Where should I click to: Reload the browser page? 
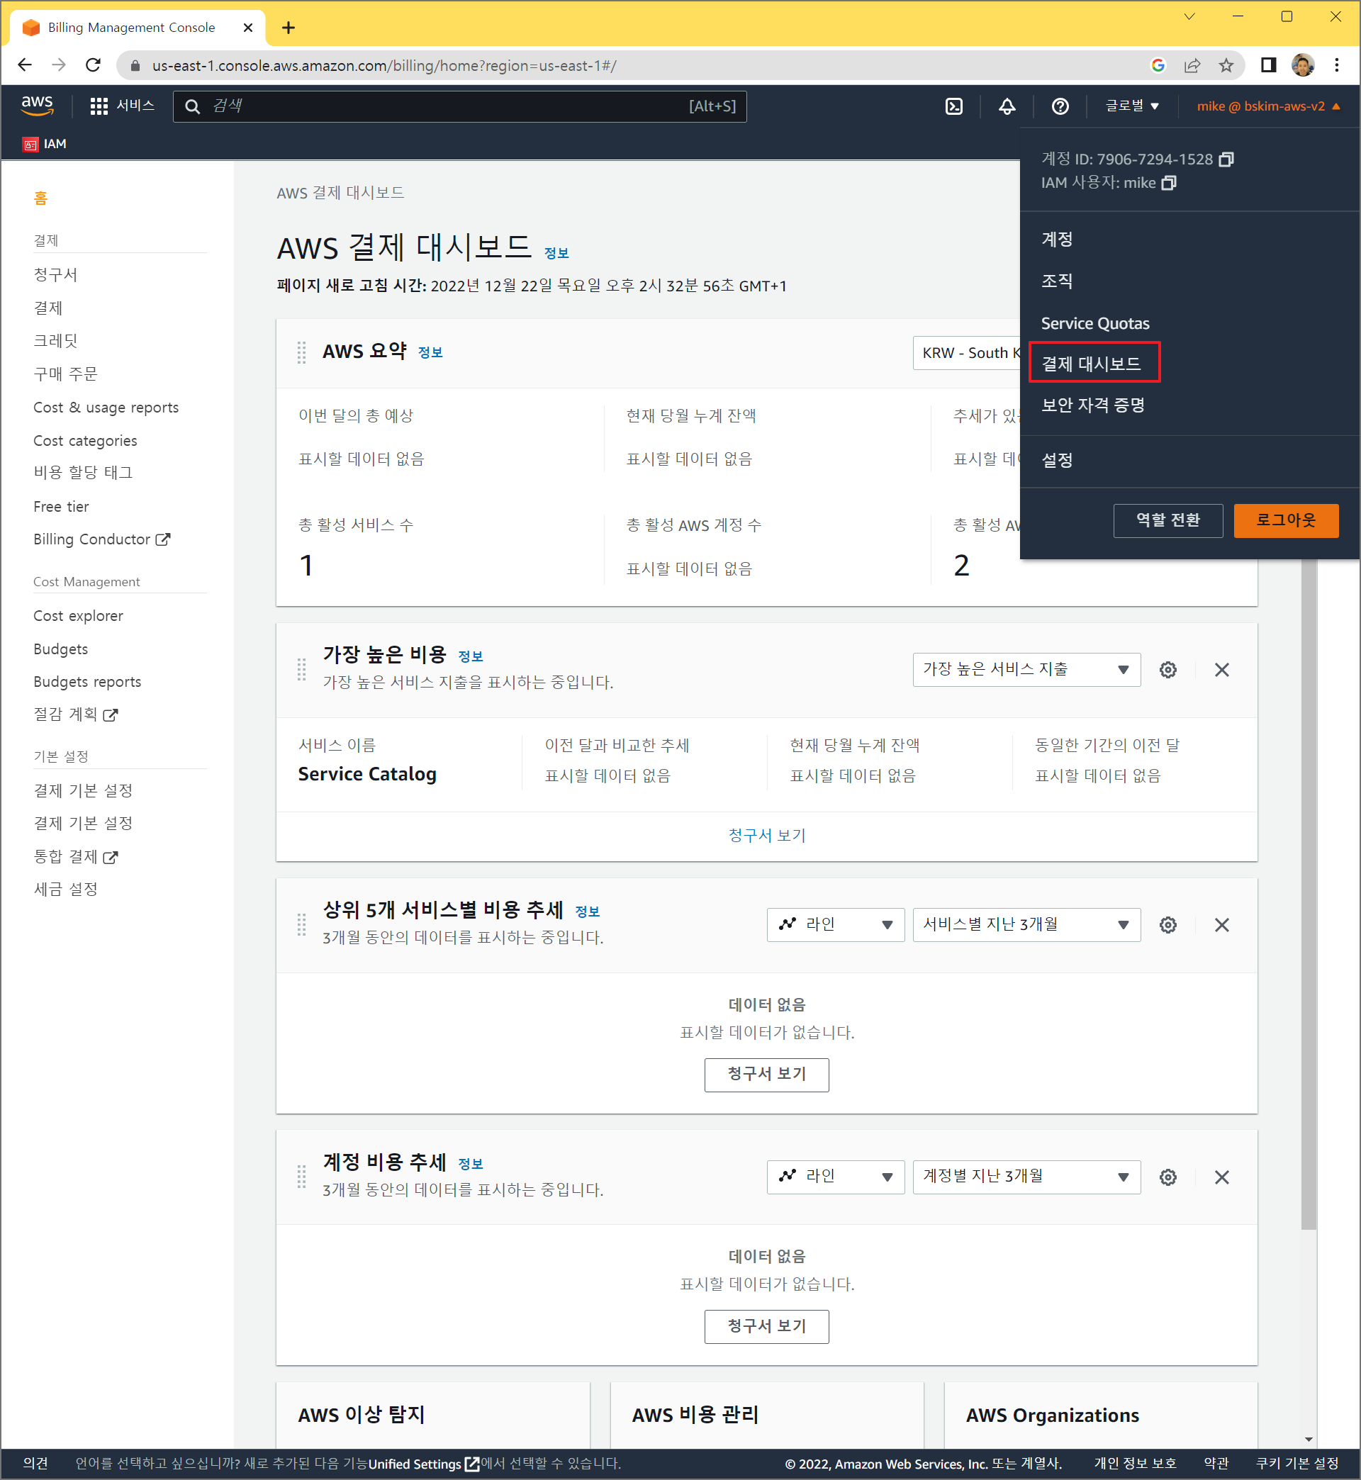click(93, 65)
